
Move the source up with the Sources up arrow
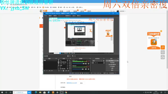(66, 71)
